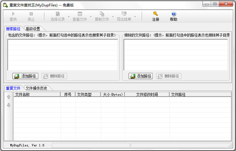
Task: Switch to the 搜索路径 tab
Action: (x=13, y=29)
